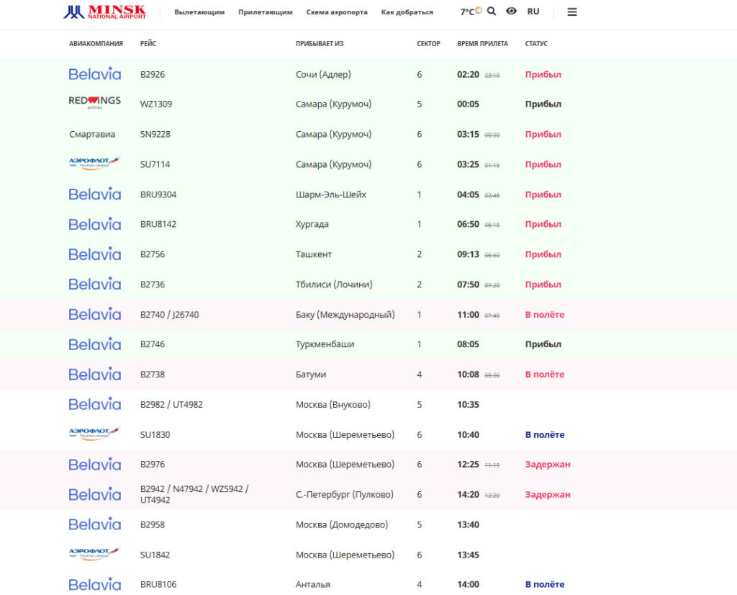Screen dimensions: 737x595
Task: Click the Minsk National Airport logo
Action: [104, 12]
